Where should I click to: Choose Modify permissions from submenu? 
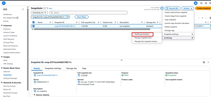pos(142,34)
